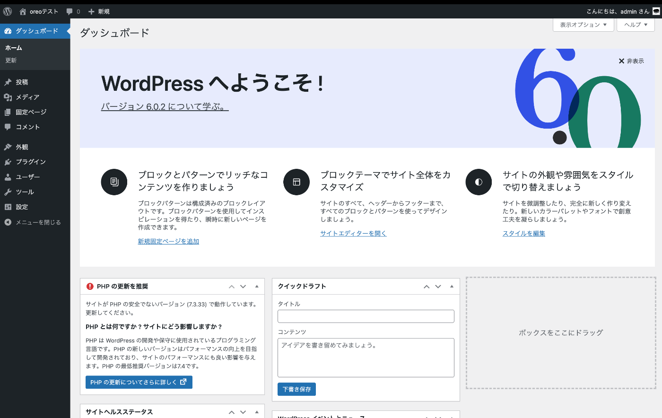Click the block theme layout circle icon
662x418 pixels.
296,182
